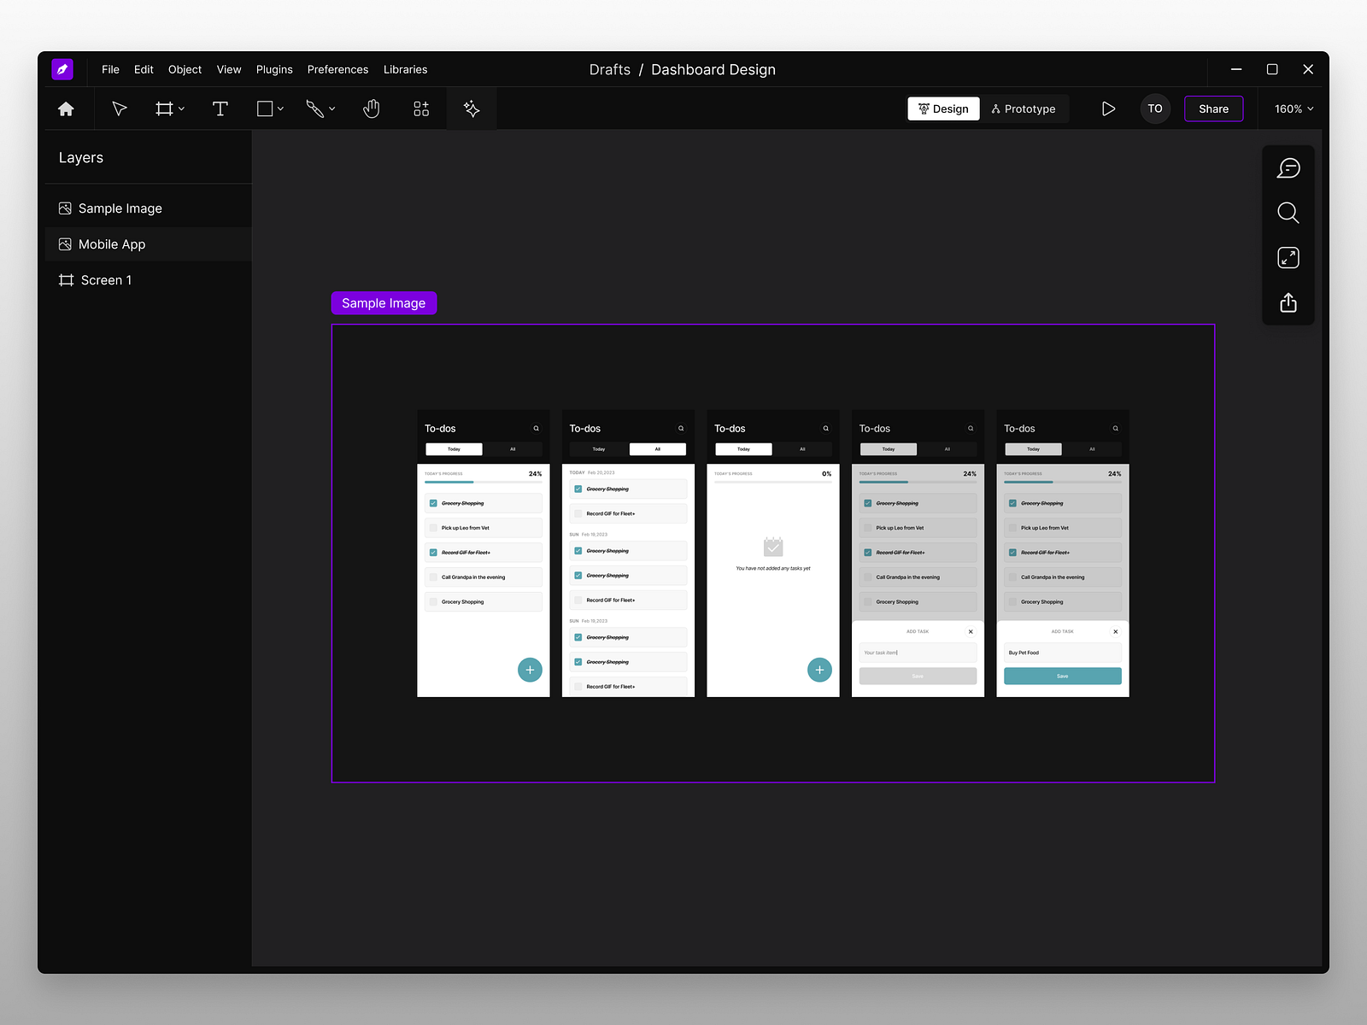1367x1025 pixels.
Task: Start presentation with the play icon
Action: [1108, 108]
